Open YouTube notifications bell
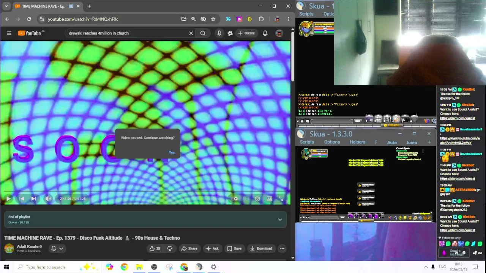The height and width of the screenshot is (273, 486). [x=265, y=33]
